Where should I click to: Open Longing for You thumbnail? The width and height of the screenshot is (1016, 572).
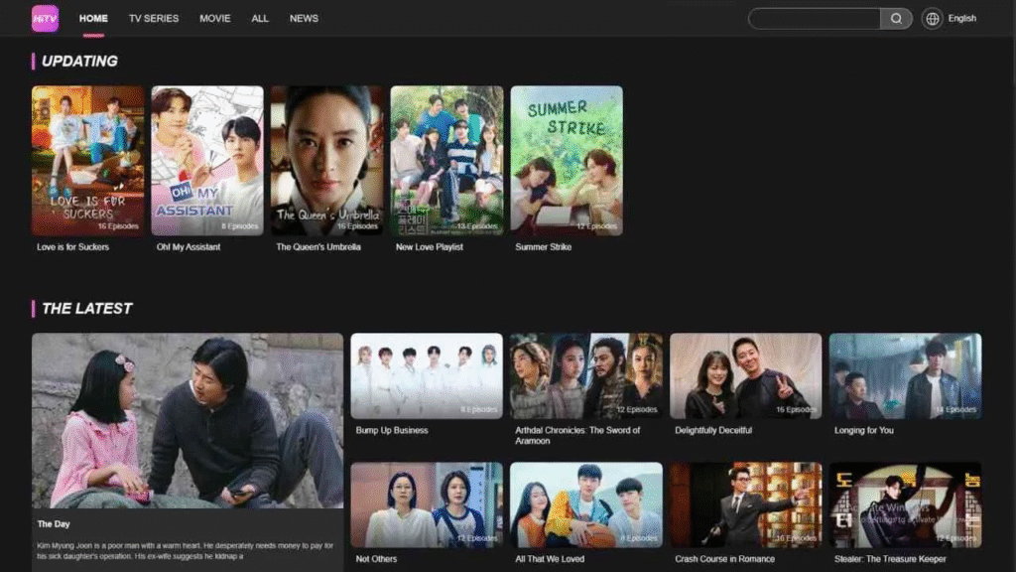point(905,376)
